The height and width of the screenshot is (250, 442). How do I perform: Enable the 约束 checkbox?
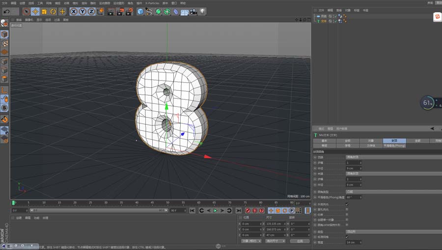pos(347,215)
